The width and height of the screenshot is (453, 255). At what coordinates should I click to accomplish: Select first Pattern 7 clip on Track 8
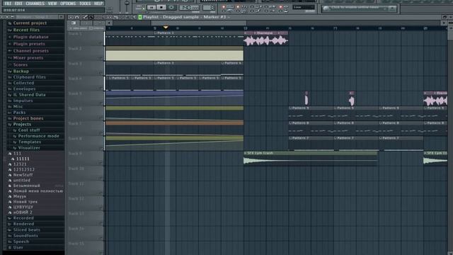click(x=311, y=144)
